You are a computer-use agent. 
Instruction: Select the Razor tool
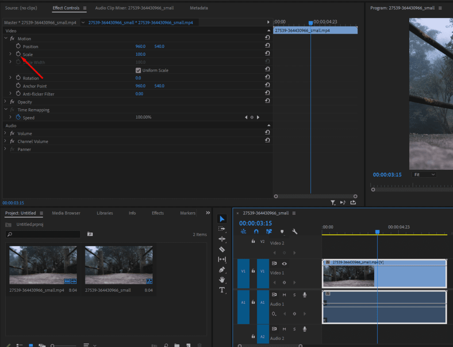pos(222,249)
